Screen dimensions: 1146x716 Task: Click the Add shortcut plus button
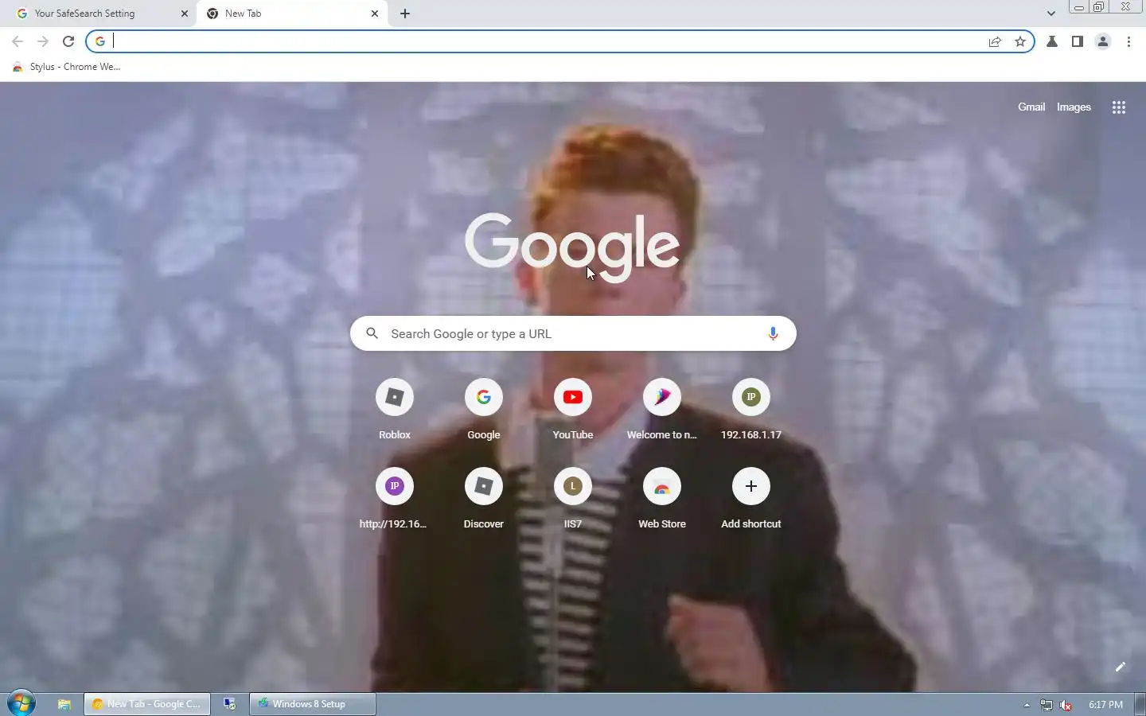(x=751, y=486)
